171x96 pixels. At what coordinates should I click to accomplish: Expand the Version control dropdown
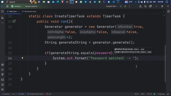pos(32,6)
